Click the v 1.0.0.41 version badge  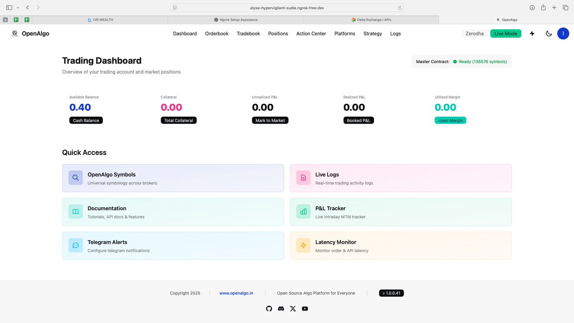tap(391, 293)
